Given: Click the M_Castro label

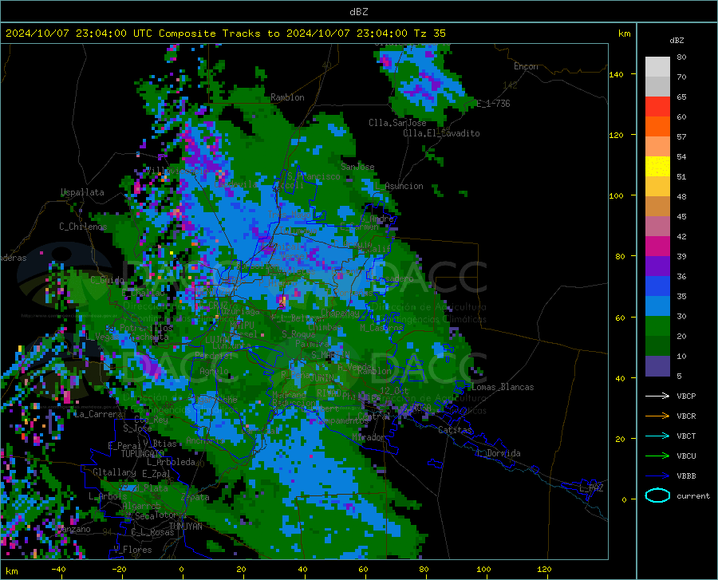Looking at the screenshot, I should (381, 328).
